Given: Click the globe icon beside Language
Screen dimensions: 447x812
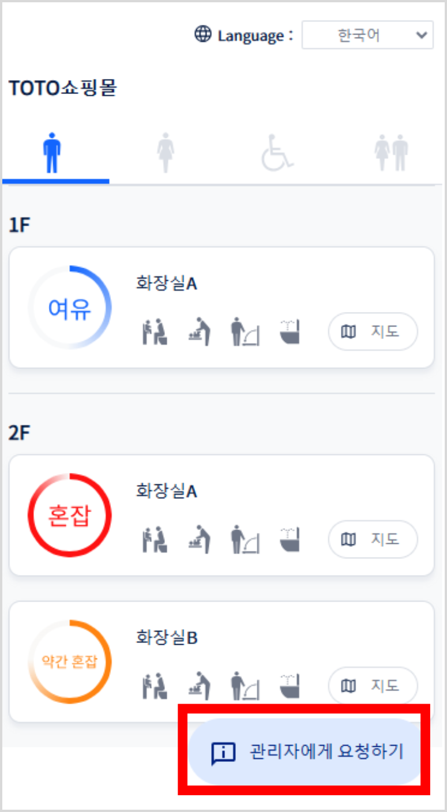Looking at the screenshot, I should coord(203,35).
